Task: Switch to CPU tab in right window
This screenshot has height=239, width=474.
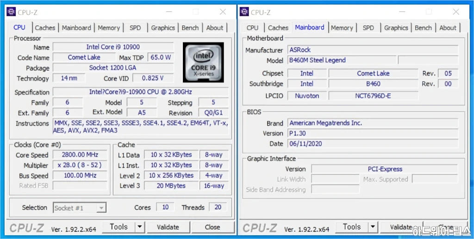Action: (x=252, y=28)
